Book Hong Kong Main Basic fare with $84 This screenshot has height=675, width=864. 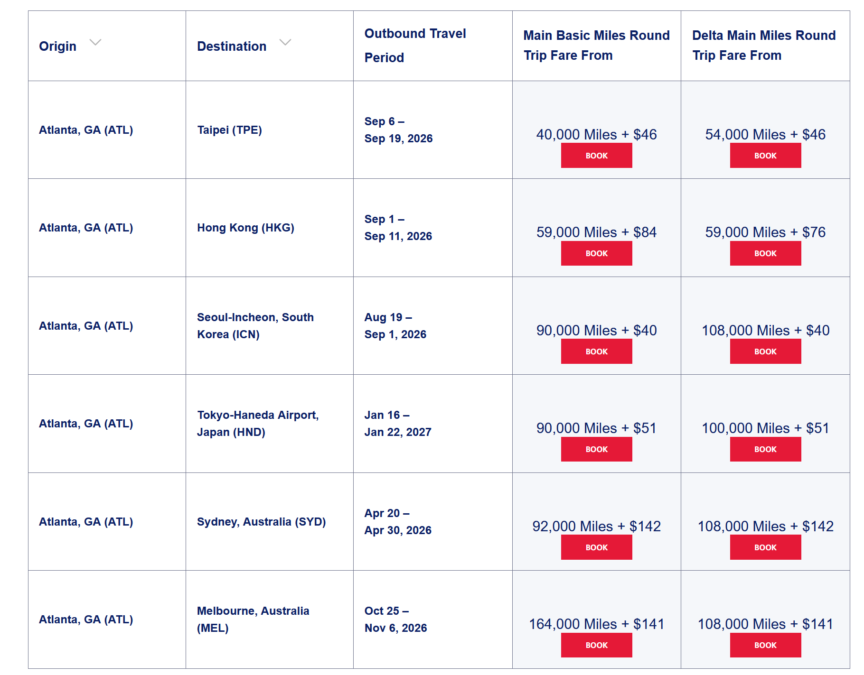pyautogui.click(x=596, y=253)
